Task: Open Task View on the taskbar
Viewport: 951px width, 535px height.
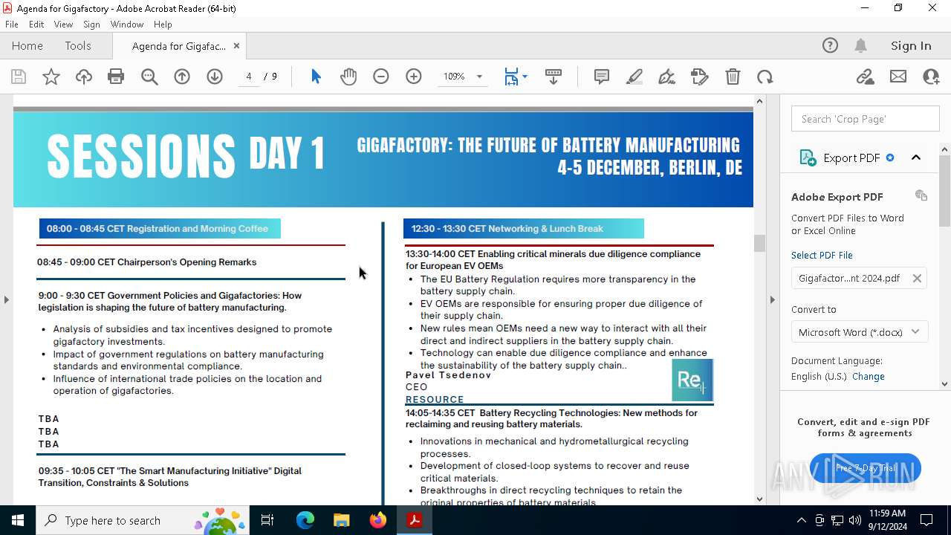Action: (268, 520)
